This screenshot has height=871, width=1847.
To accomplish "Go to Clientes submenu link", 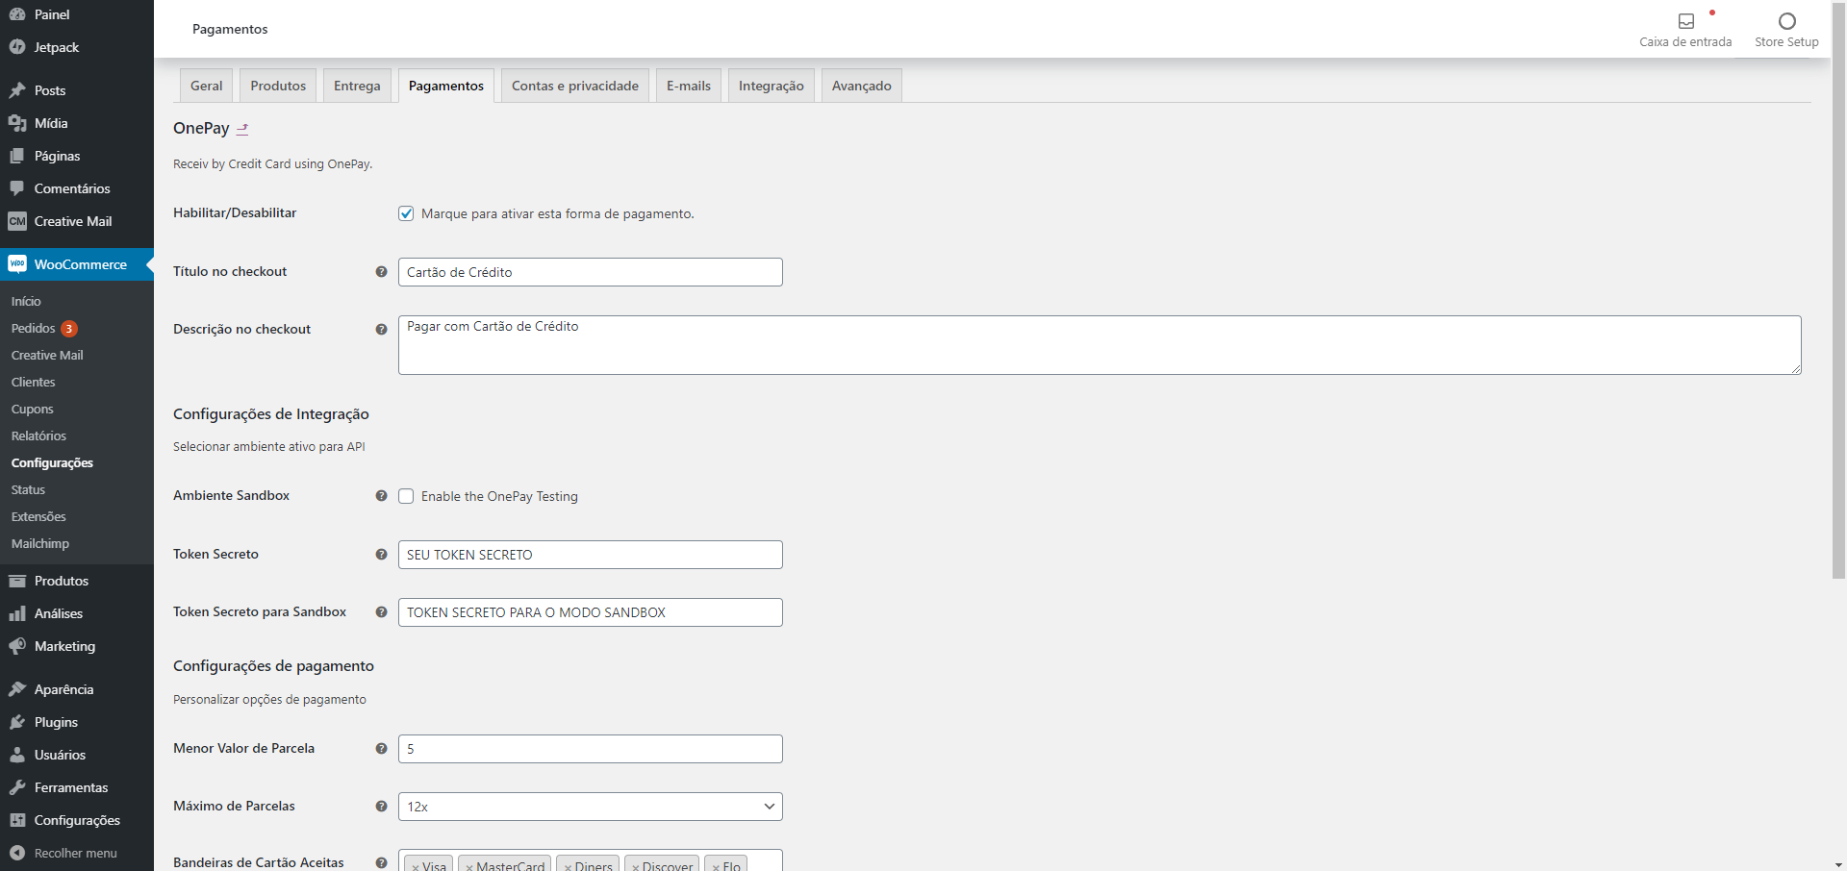I will point(34,382).
